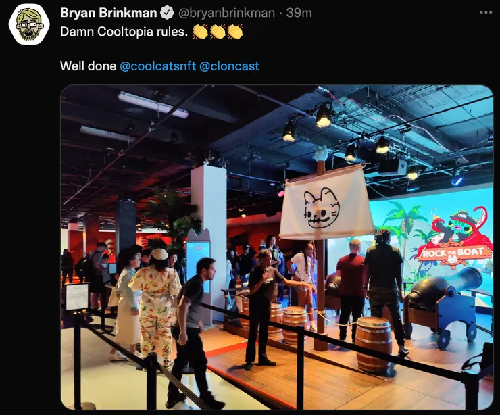The width and height of the screenshot is (500, 415).
Task: Click the last clapping hands emoji
Action: [234, 32]
